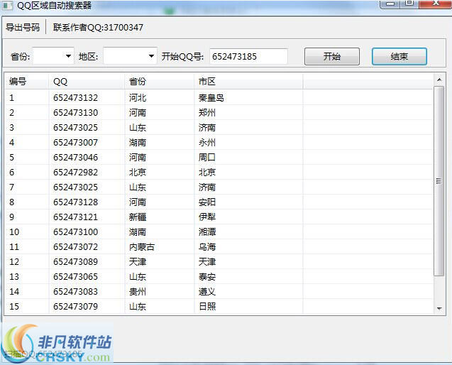Click the 周口 city cell
This screenshot has height=365, width=452.
[207, 158]
